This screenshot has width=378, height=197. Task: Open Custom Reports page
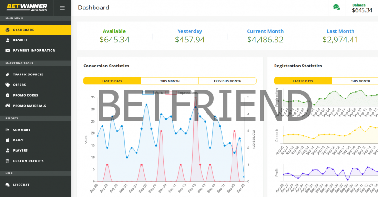click(35, 161)
